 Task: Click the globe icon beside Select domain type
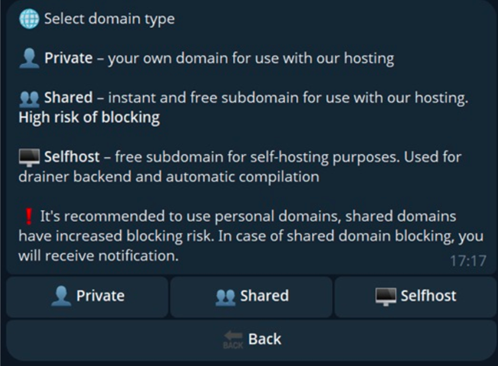pos(29,19)
